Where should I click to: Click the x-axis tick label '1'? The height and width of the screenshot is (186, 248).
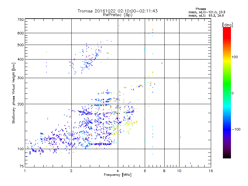[25, 171]
